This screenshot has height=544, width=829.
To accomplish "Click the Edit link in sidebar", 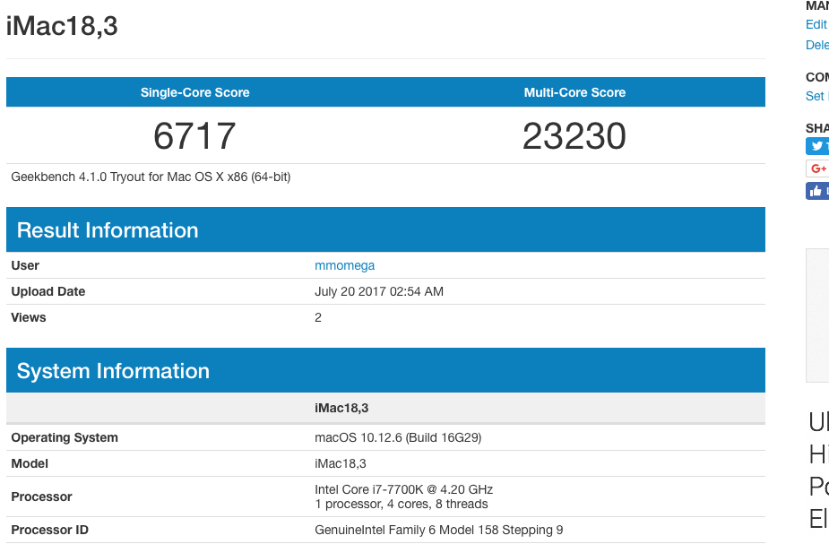I will click(x=816, y=24).
